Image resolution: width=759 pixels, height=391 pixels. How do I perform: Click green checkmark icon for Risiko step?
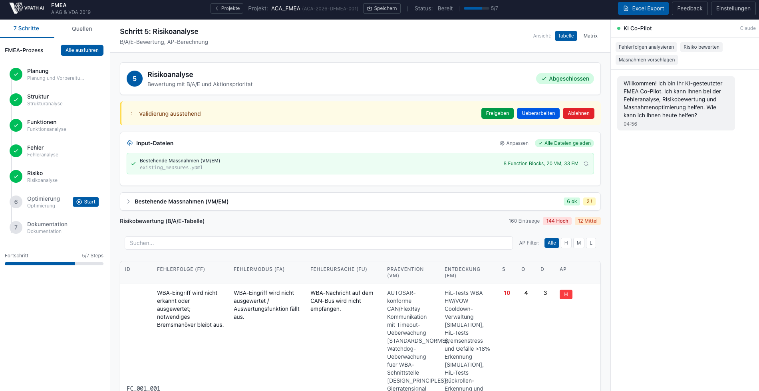click(16, 176)
